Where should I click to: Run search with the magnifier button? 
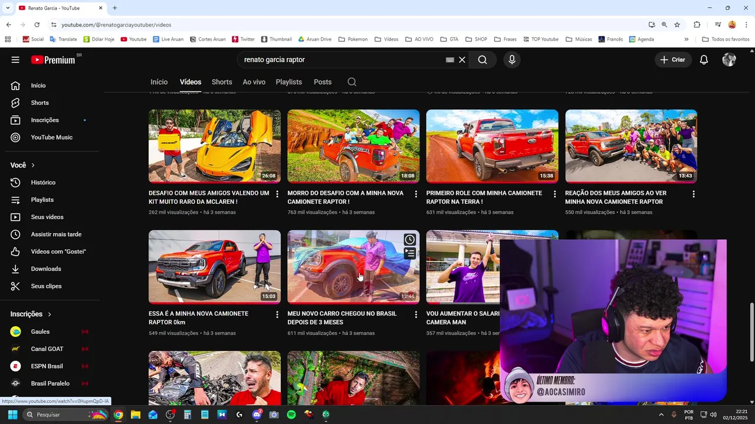click(482, 59)
